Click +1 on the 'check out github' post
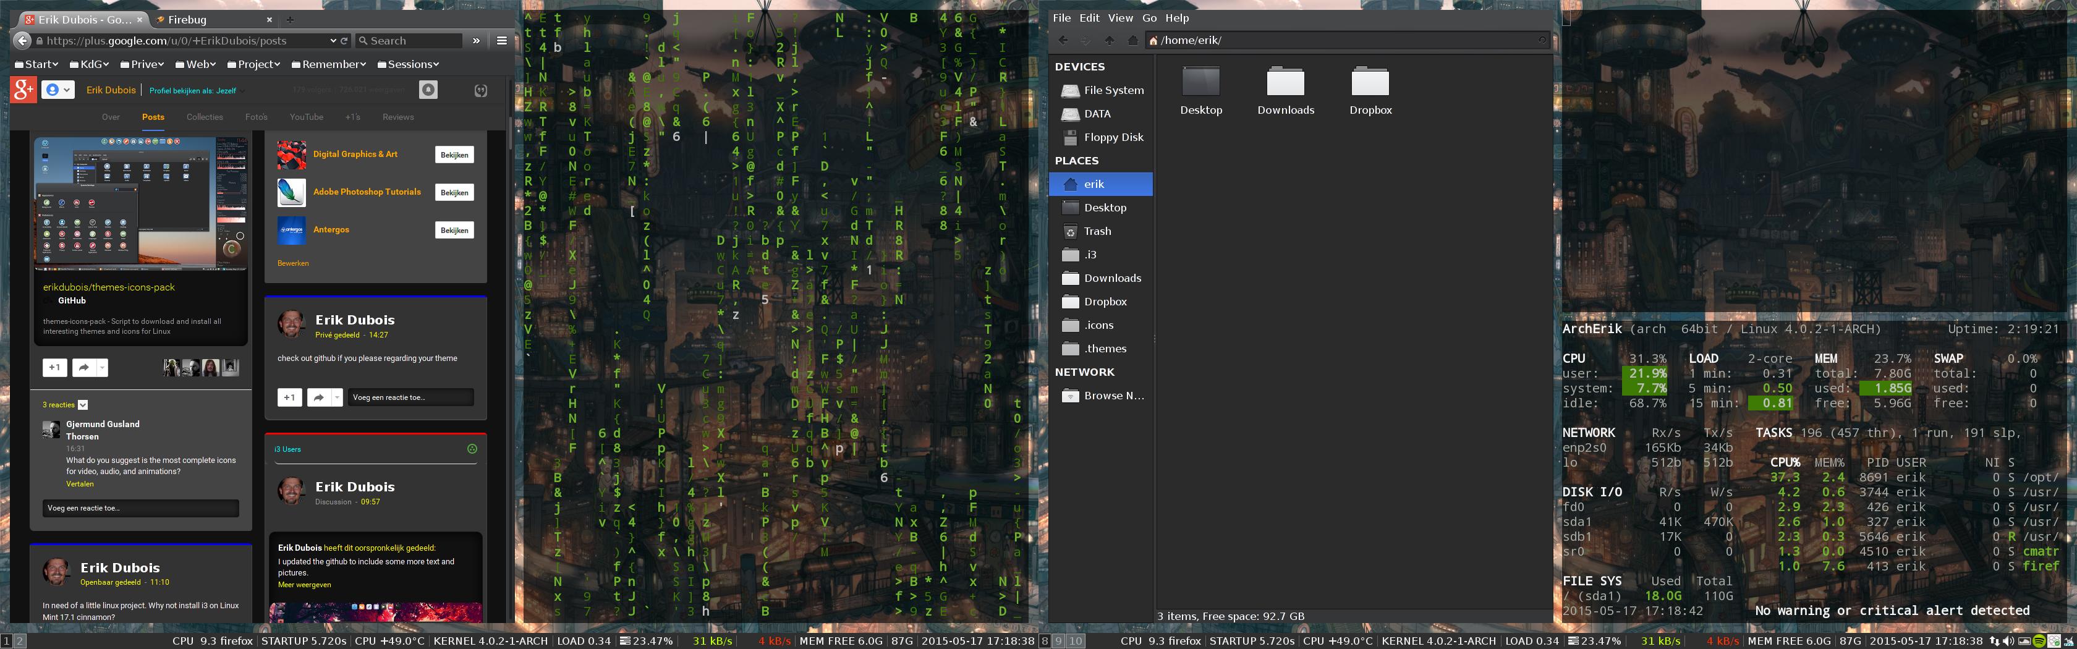The height and width of the screenshot is (649, 2077). pos(291,397)
